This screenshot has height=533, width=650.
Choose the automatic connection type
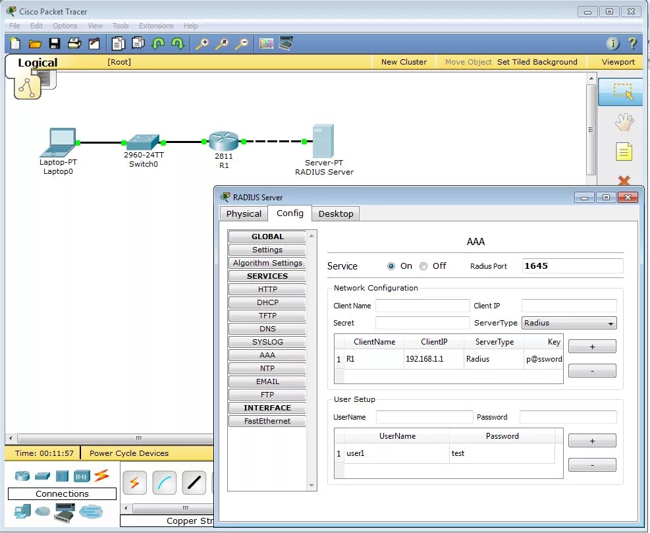pyautogui.click(x=135, y=483)
